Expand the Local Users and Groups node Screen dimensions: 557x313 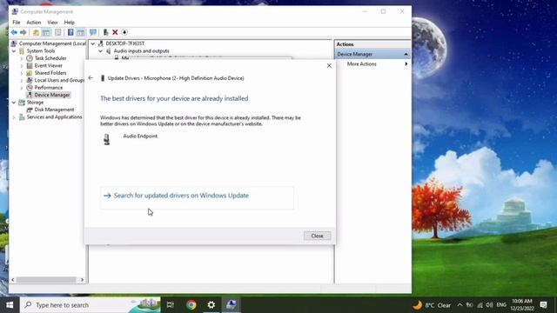tap(21, 80)
